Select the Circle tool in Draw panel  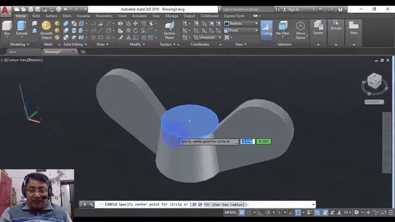click(x=109, y=30)
